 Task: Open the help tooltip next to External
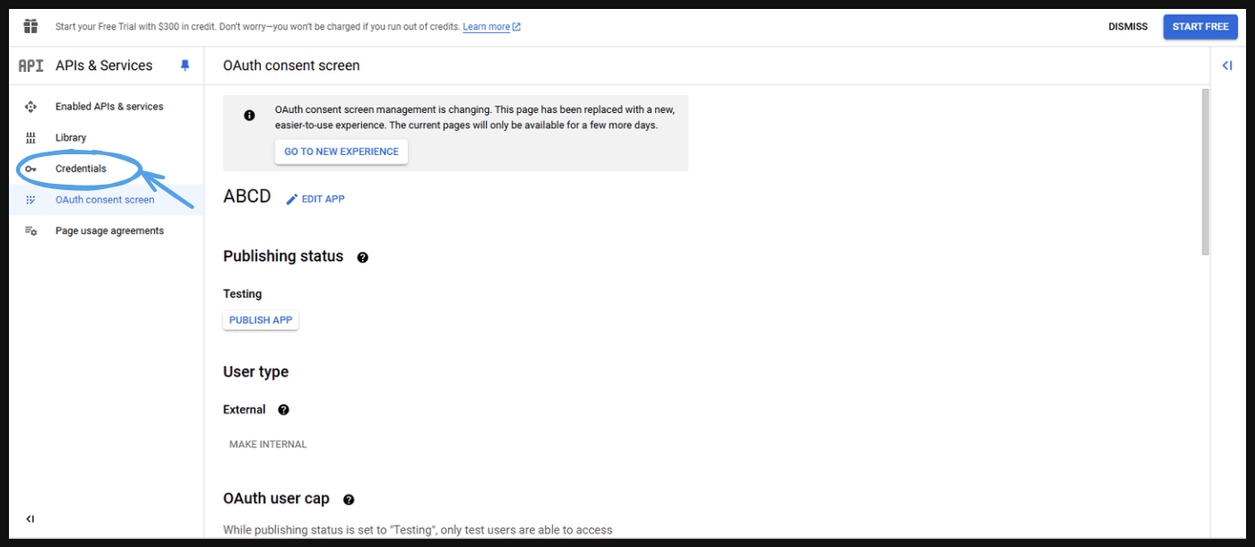pyautogui.click(x=283, y=410)
